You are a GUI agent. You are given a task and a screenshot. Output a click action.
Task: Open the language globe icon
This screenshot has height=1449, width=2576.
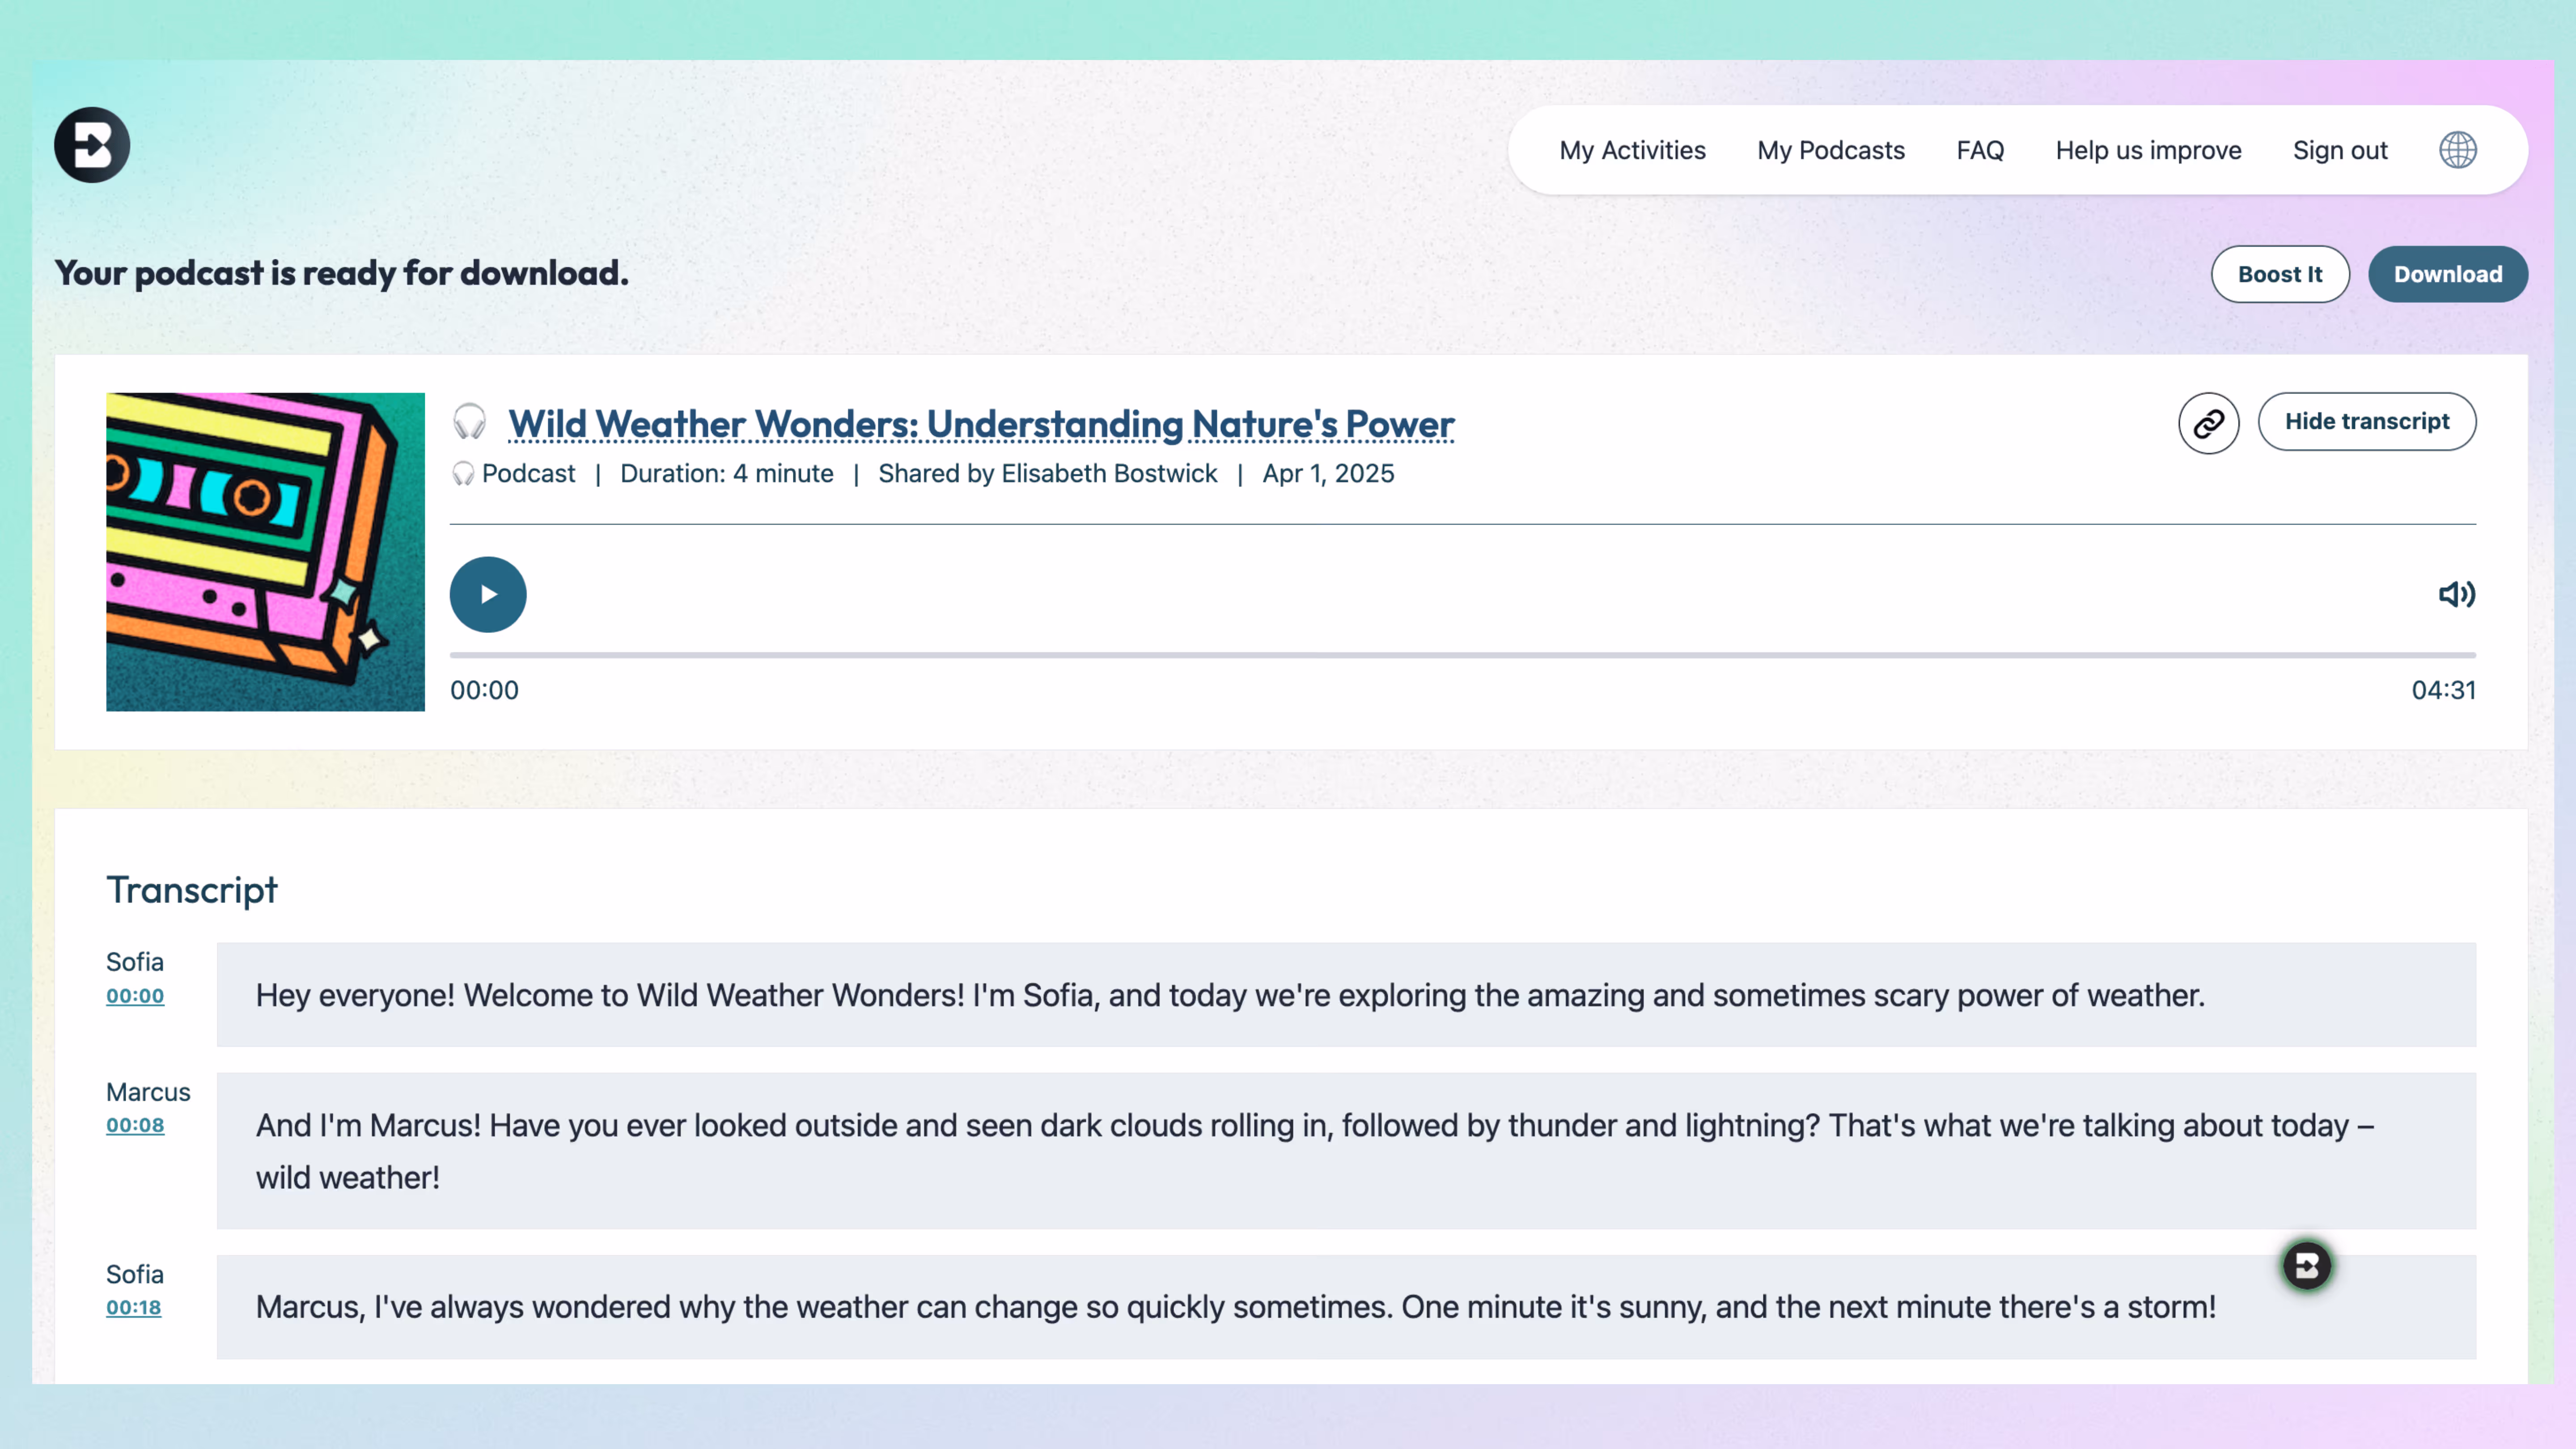pos(2457,150)
